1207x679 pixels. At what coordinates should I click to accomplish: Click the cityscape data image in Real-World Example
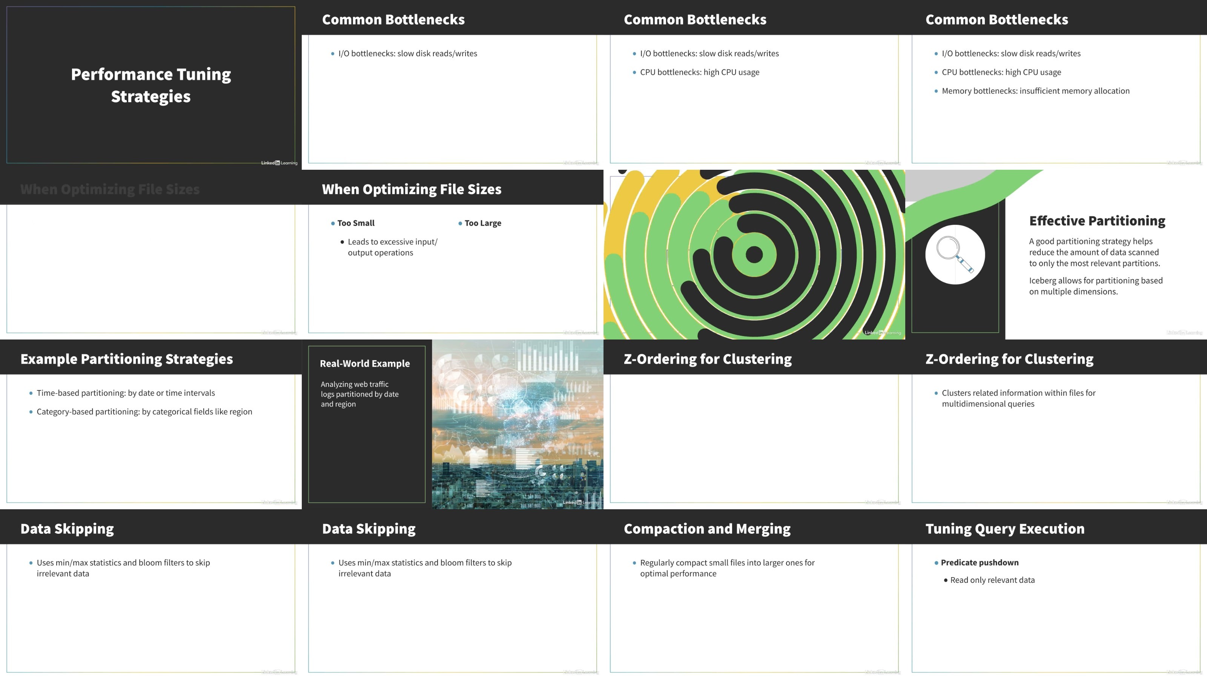pyautogui.click(x=518, y=424)
